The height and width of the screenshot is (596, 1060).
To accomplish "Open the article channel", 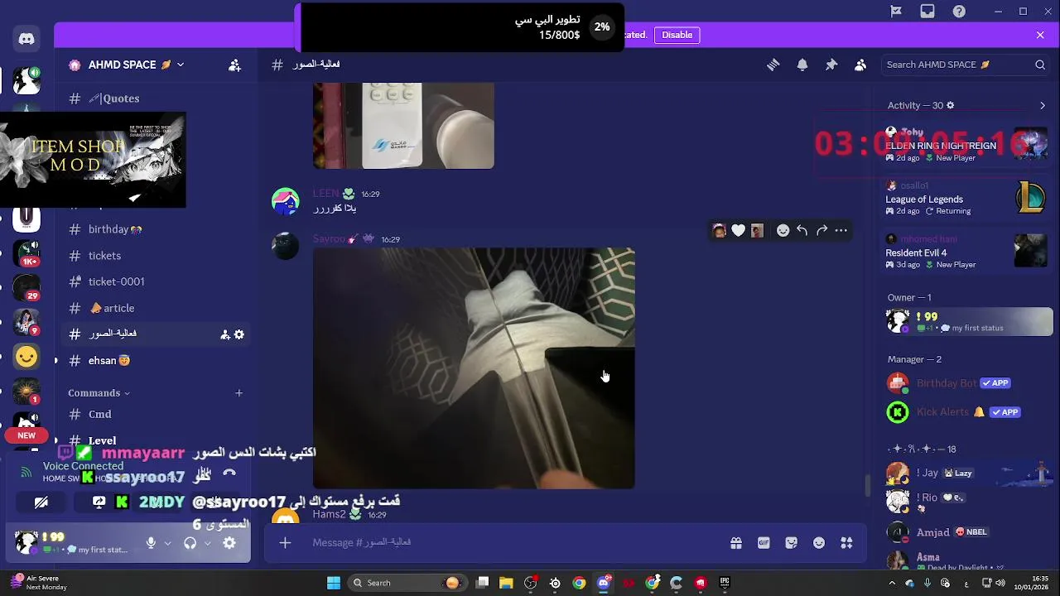I will click(155, 308).
